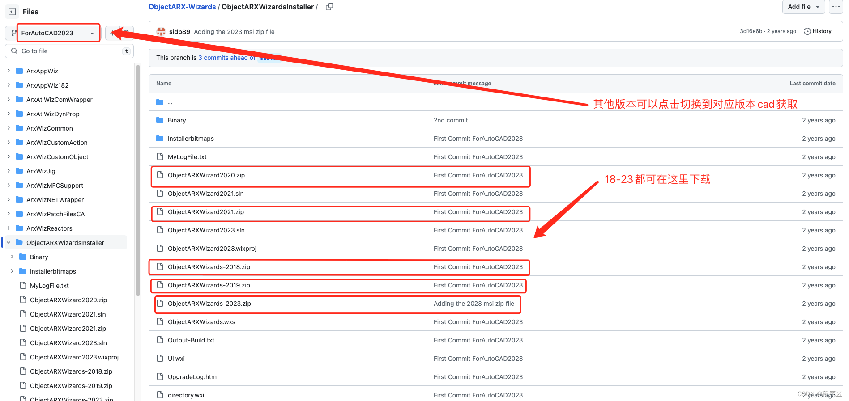Open ObjectARXWizards-2023.zip in file list
Viewport: 849px width, 401px height.
[209, 304]
